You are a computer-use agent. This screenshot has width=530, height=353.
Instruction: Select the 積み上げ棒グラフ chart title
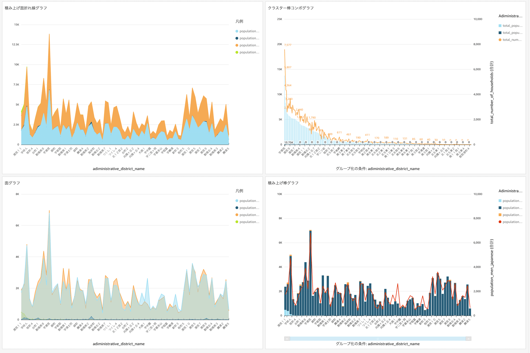coord(283,183)
